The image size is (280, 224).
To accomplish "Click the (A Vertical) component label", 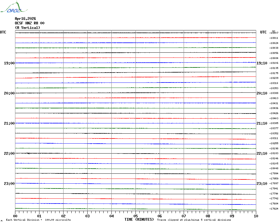I will point(27,28).
